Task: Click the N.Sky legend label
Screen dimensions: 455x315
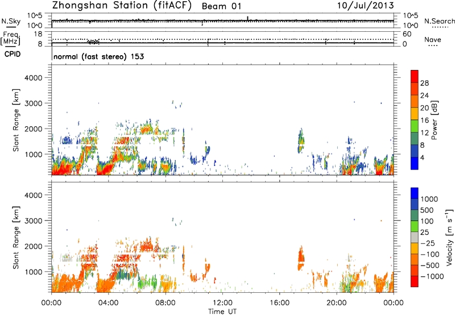Action: (x=11, y=21)
